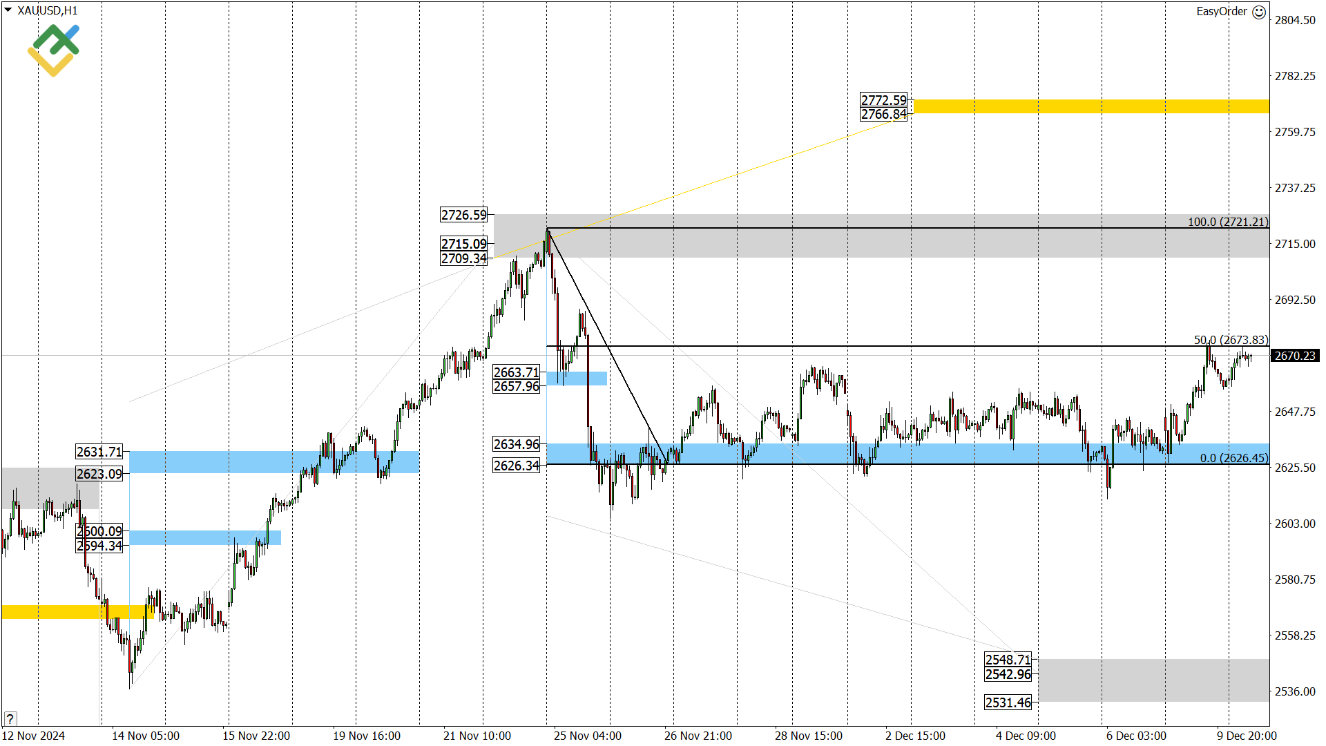Select the Fibonacci 100.0 (2721.21) level label
This screenshot has height=746, width=1326.
coord(1227,222)
